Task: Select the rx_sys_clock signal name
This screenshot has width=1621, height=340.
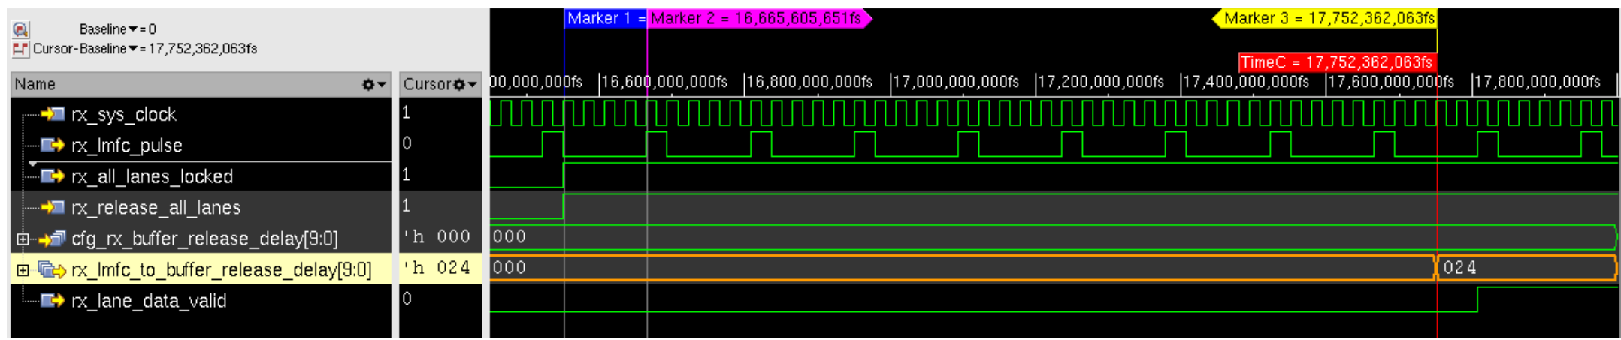Action: [124, 114]
